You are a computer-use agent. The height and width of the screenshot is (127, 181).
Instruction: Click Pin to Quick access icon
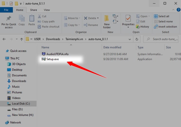(x=9, y=18)
